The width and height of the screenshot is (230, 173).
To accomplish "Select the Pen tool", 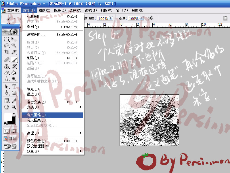I will pos(6,93).
